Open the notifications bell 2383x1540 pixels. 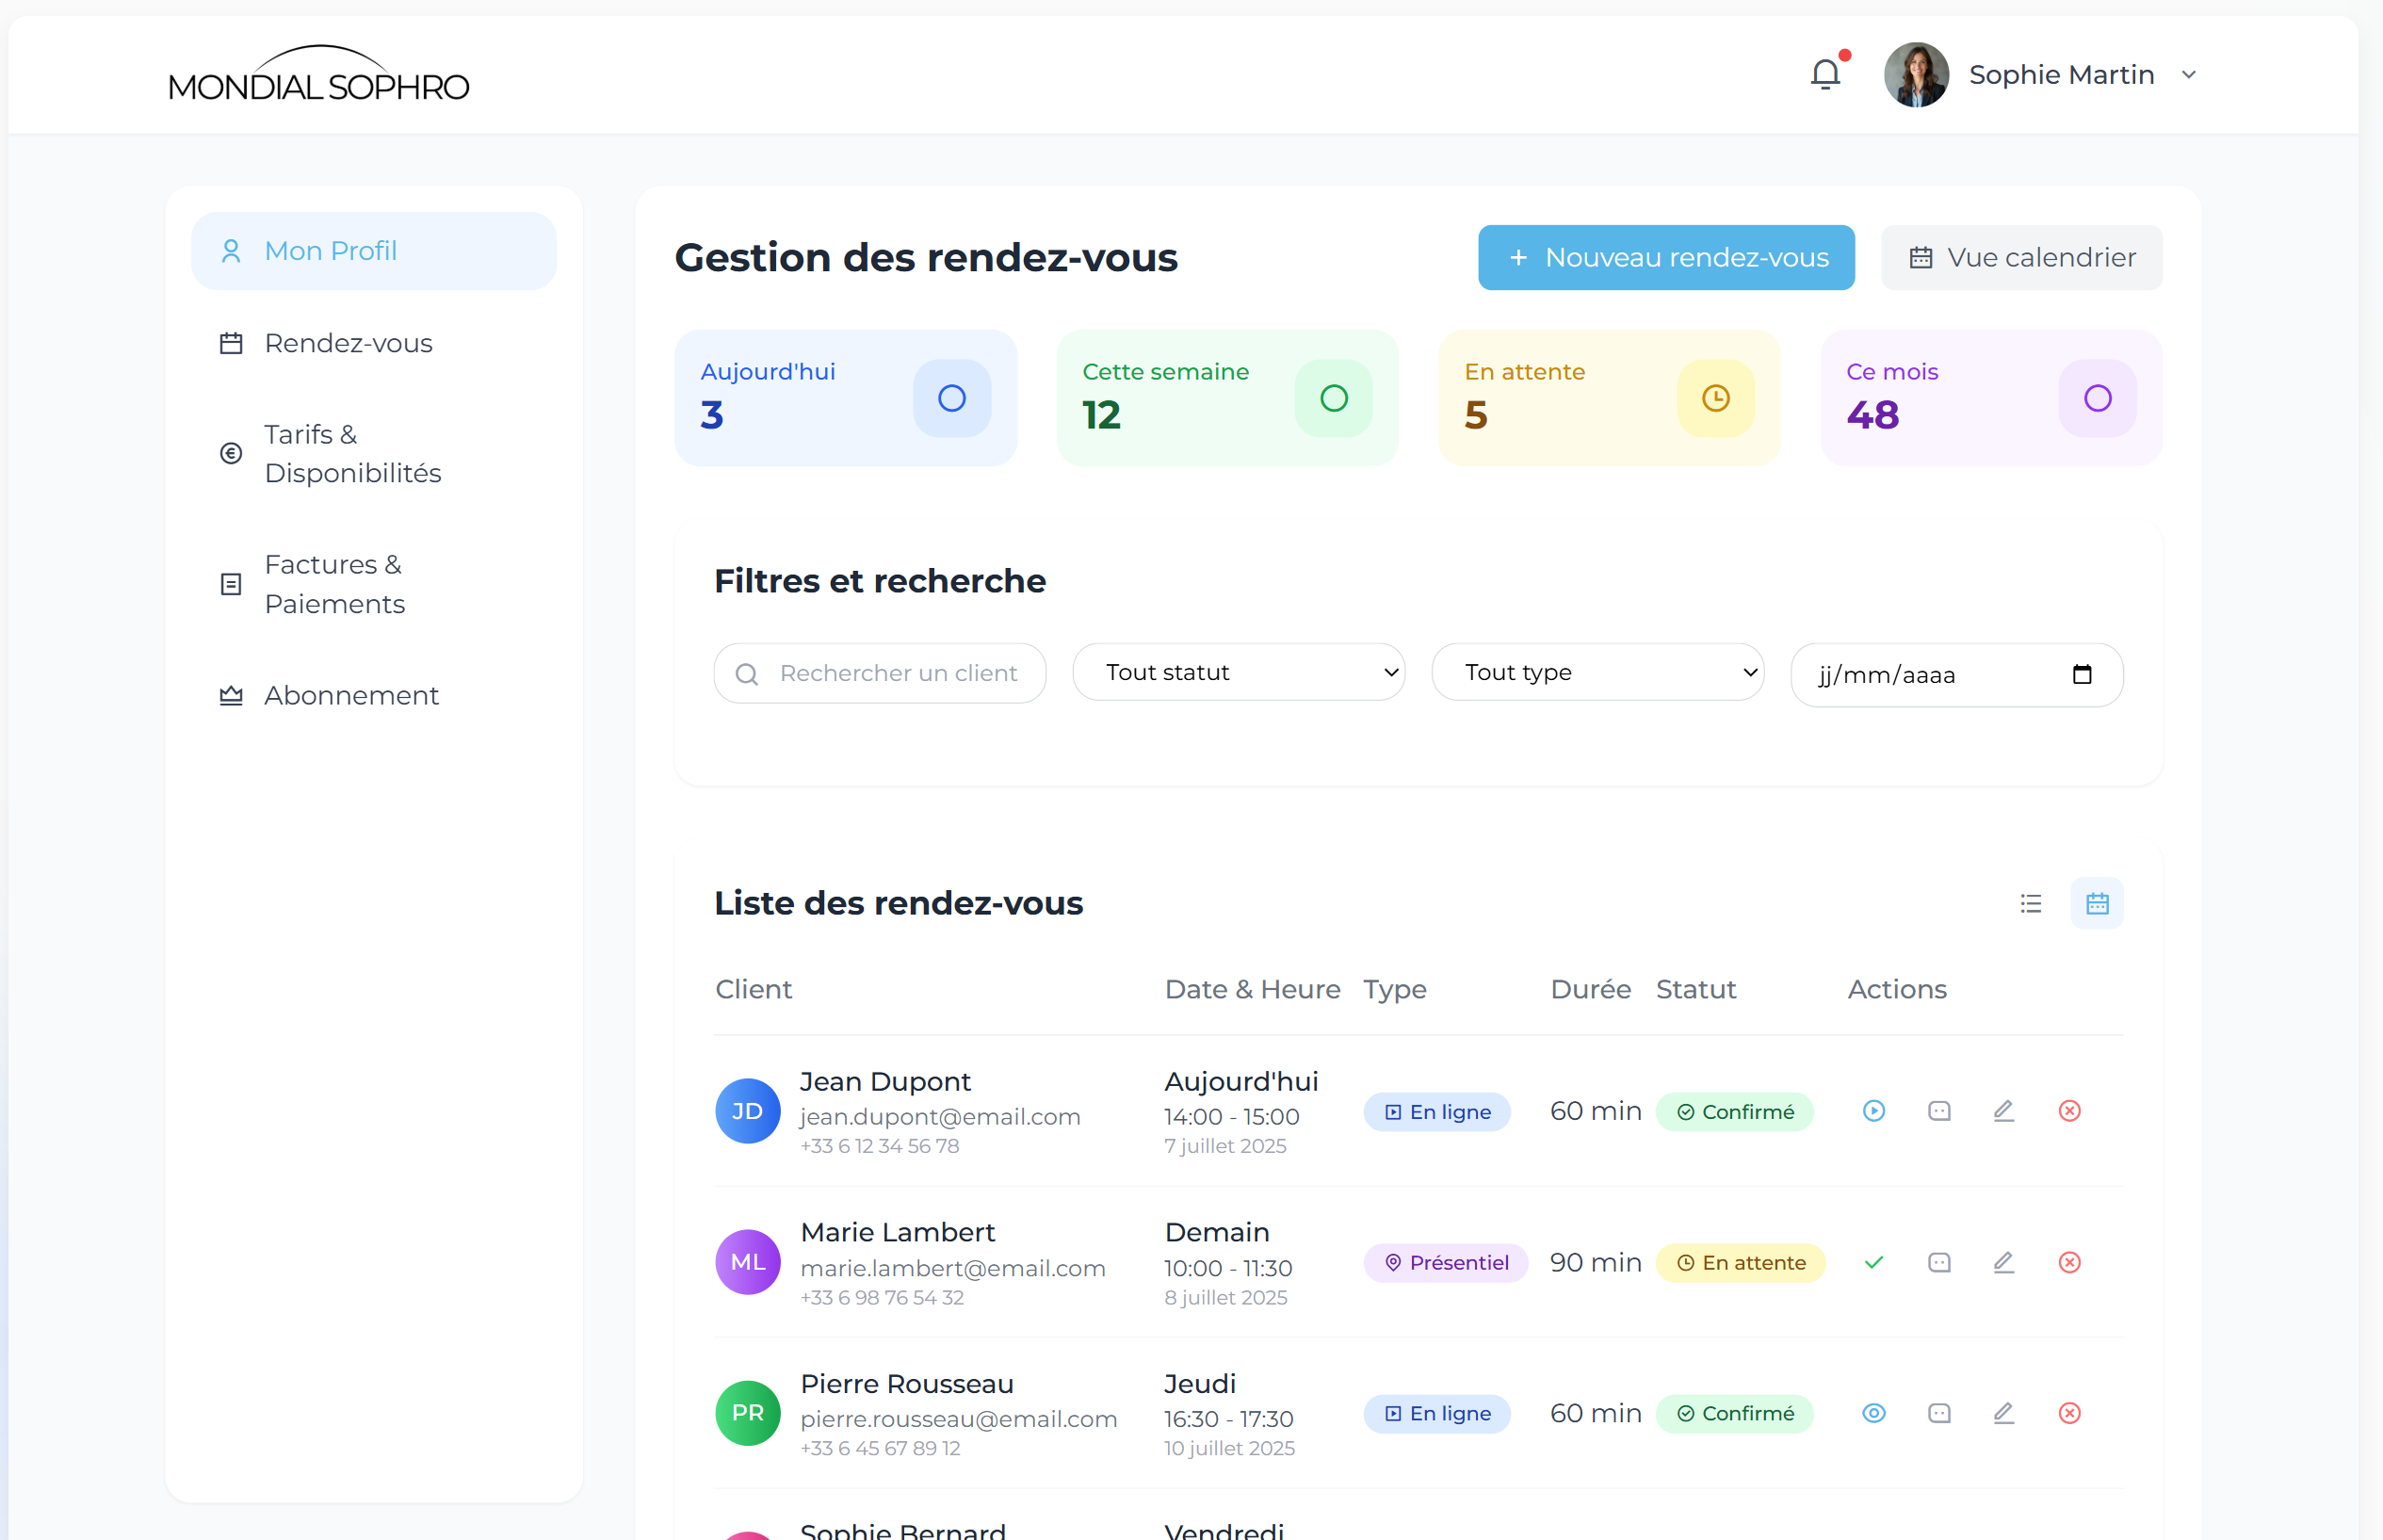click(x=1825, y=73)
